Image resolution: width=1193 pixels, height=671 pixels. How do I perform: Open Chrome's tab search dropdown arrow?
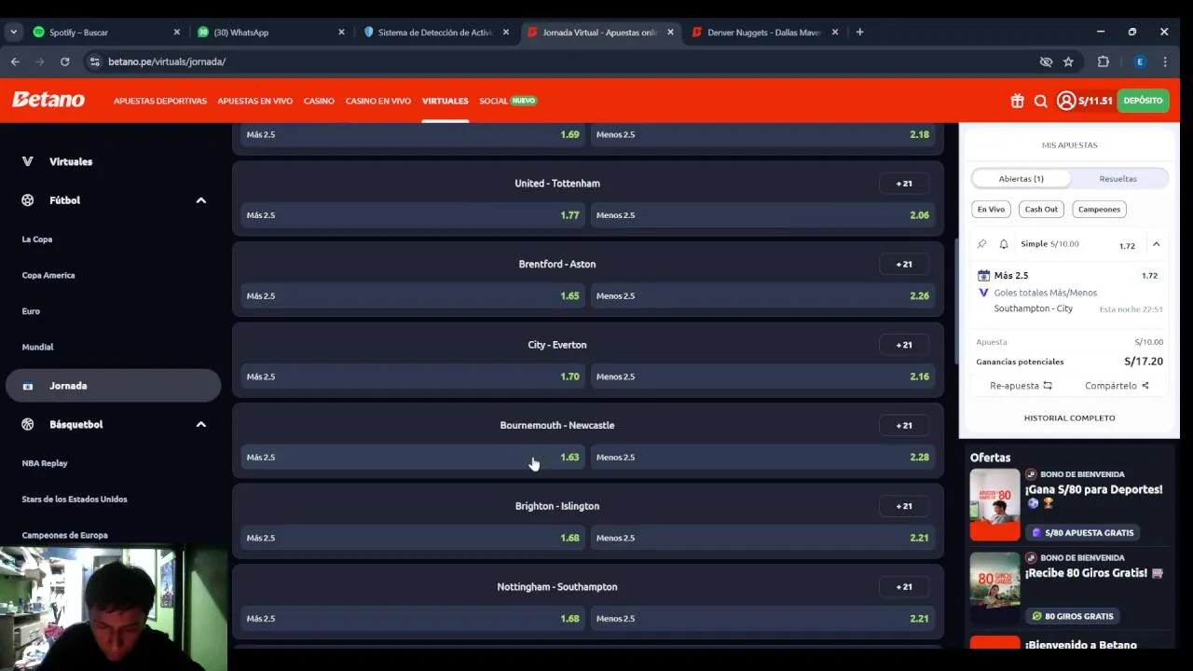tap(13, 32)
